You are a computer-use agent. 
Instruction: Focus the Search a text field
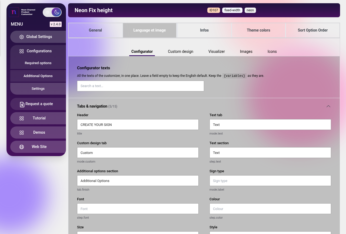(x=141, y=86)
